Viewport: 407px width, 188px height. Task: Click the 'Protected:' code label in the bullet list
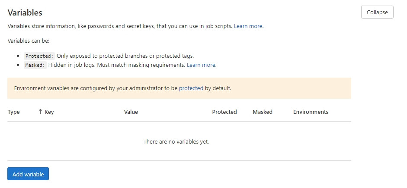[39, 56]
